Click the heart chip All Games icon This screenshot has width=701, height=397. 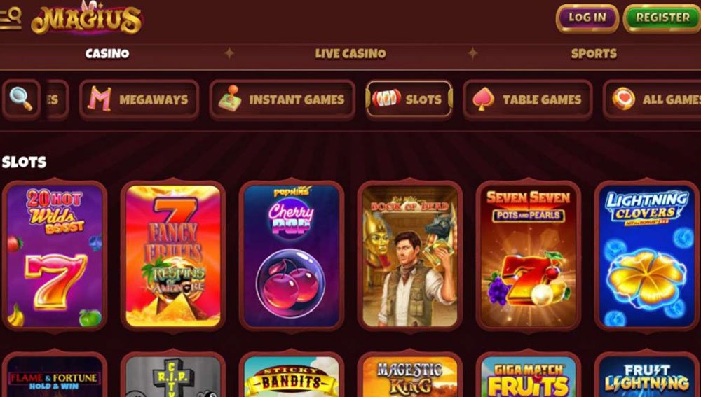623,99
